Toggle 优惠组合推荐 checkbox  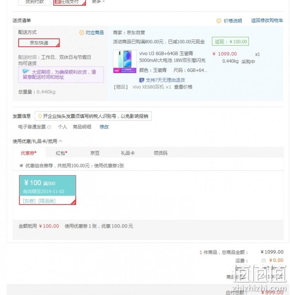tap(21, 166)
